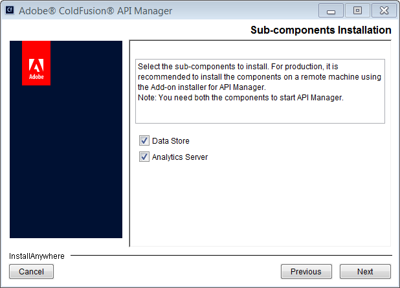Close the API Manager installer window
The height and width of the screenshot is (288, 400).
(383, 11)
